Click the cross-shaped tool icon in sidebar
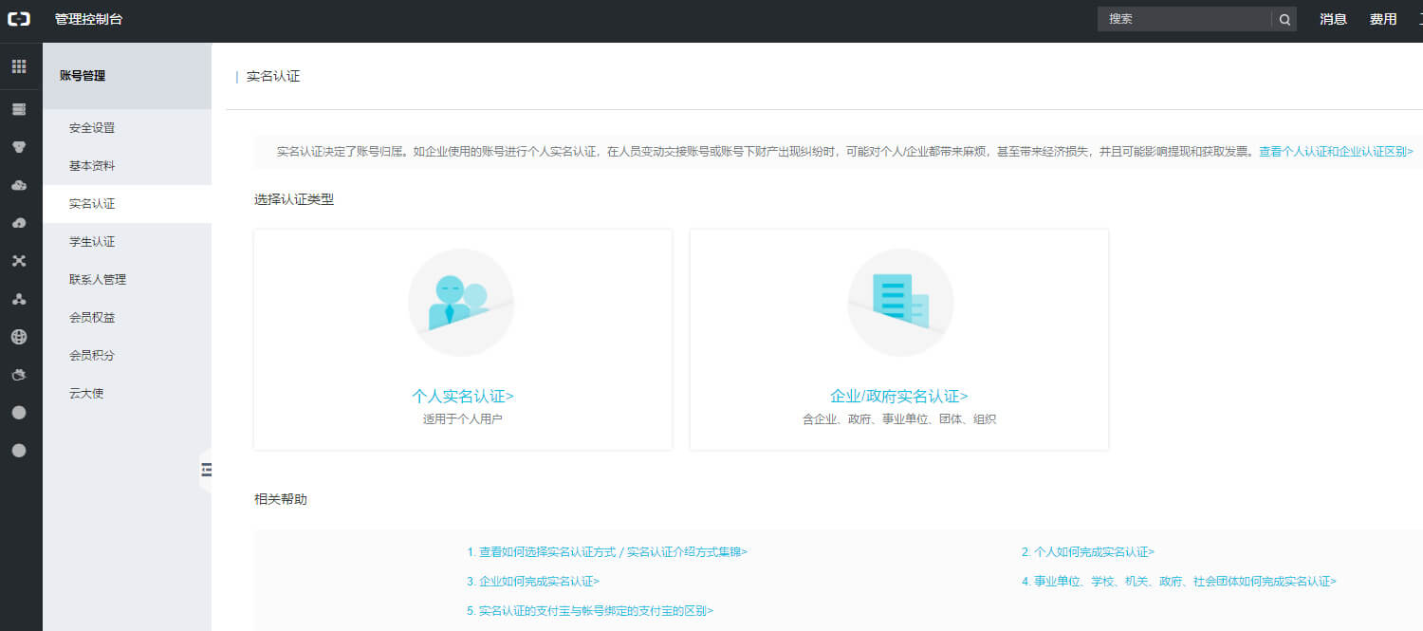This screenshot has width=1423, height=631. click(x=19, y=261)
